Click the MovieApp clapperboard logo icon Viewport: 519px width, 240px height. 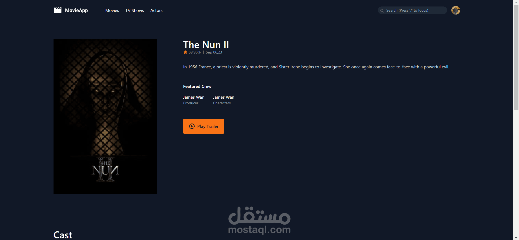[x=58, y=10]
